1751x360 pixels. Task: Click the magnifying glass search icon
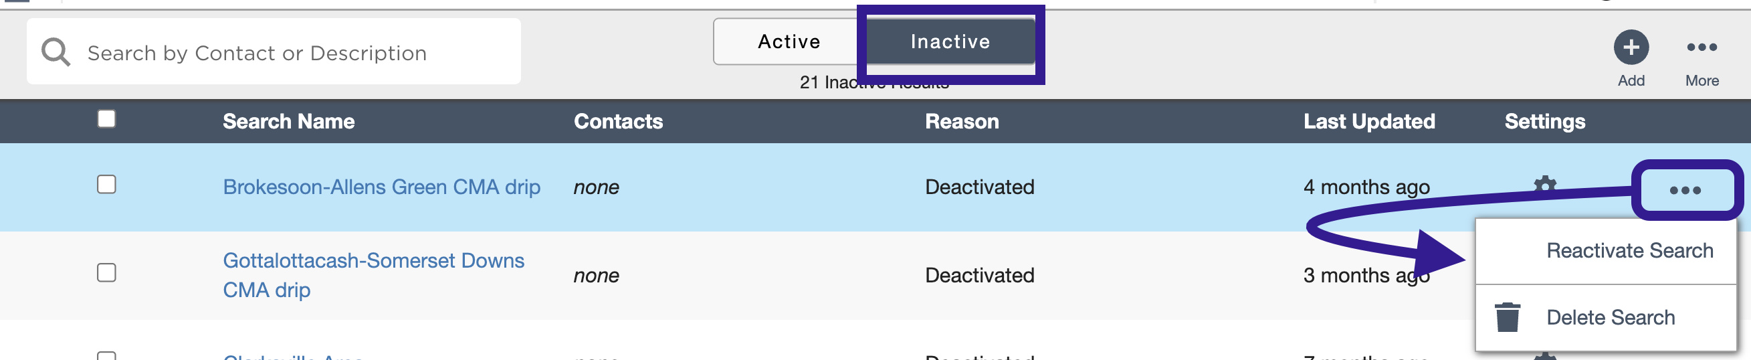coord(56,52)
